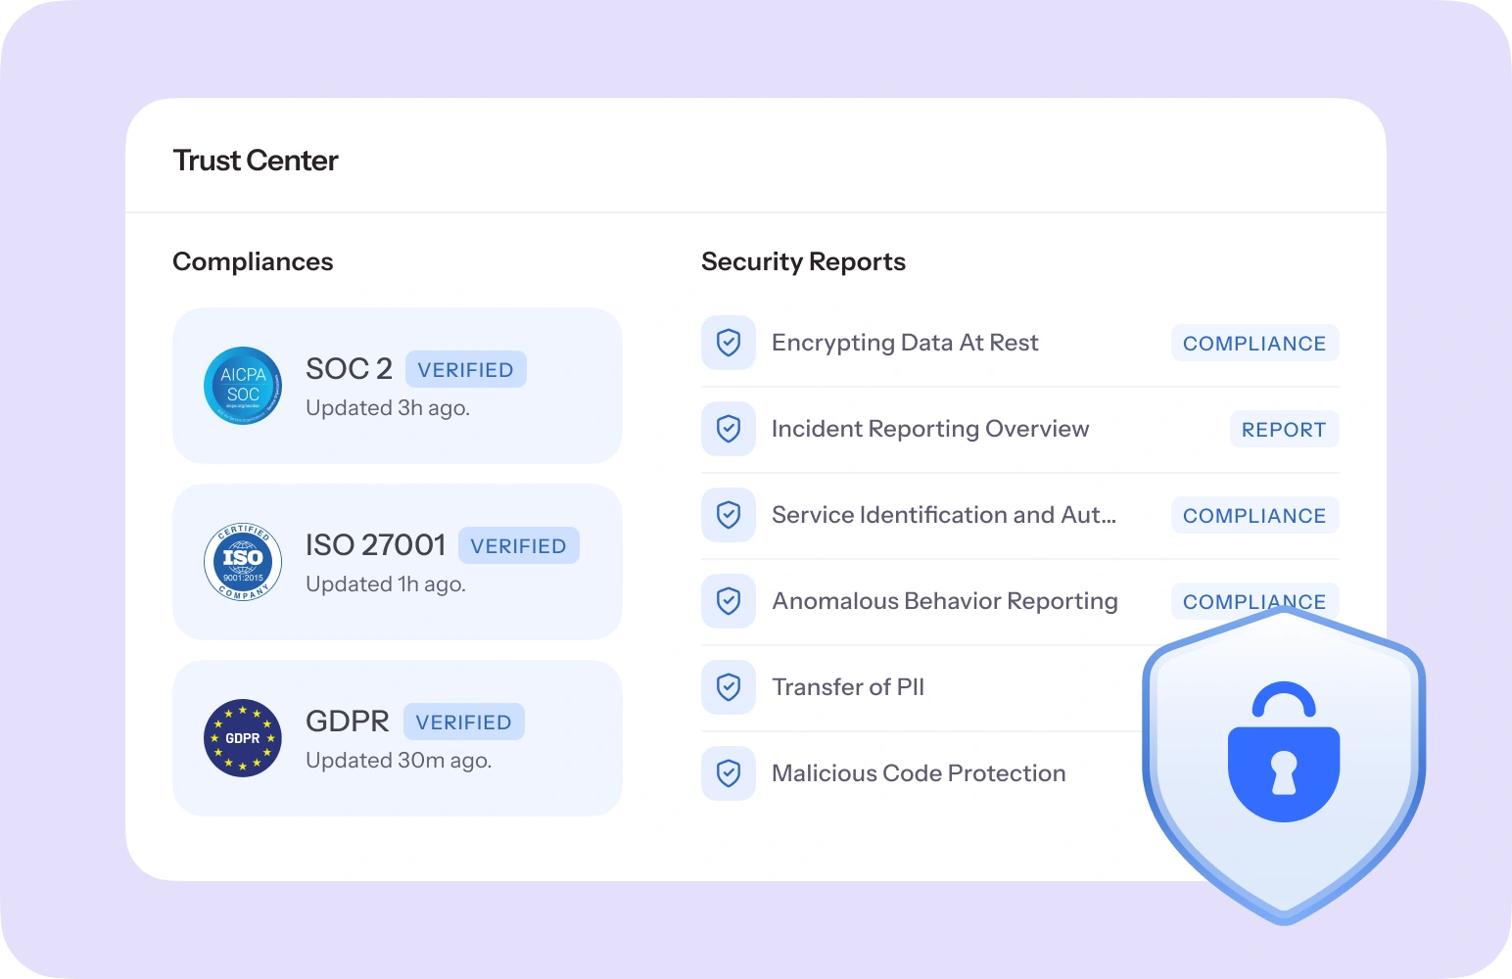Screen dimensions: 1512x979
Task: Click shield icon beside Anomalous Behavior Reporting
Action: tap(729, 601)
